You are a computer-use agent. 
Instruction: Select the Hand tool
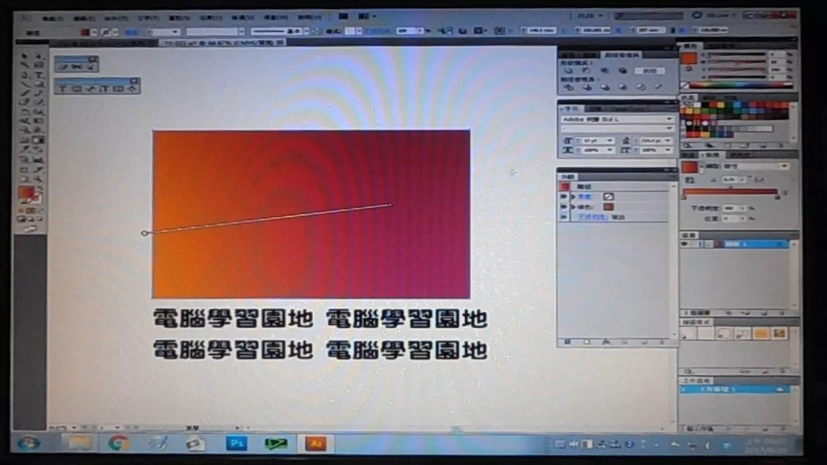pyautogui.click(x=25, y=178)
